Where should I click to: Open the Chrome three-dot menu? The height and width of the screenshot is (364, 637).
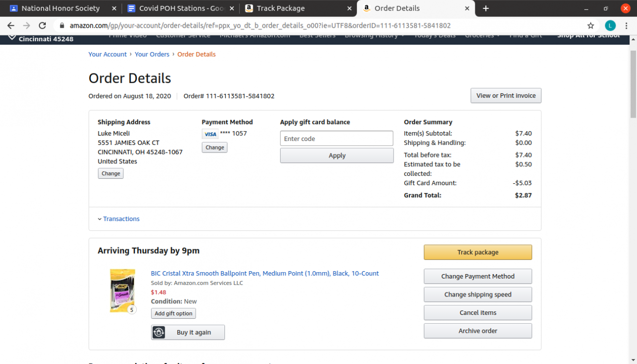click(x=627, y=25)
